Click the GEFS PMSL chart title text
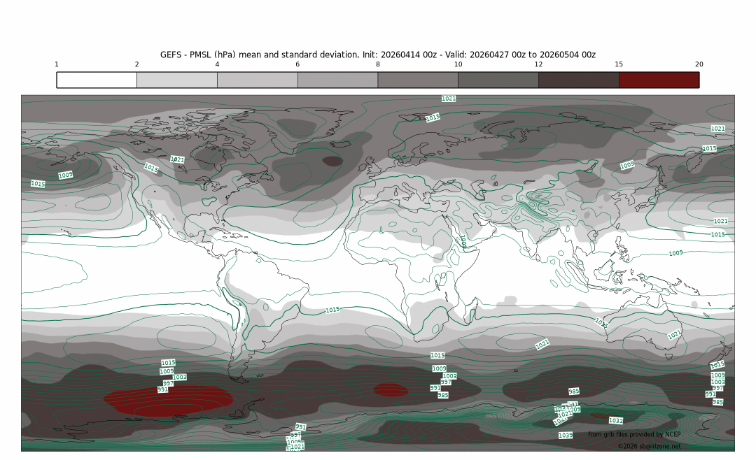 pyautogui.click(x=377, y=55)
